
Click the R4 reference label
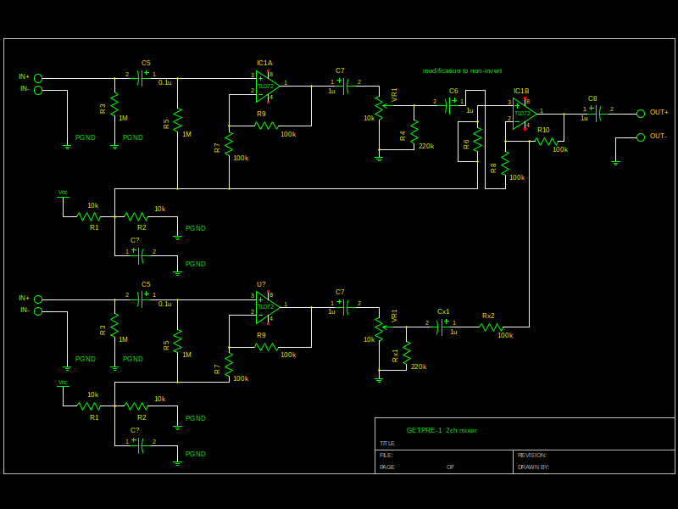pos(403,136)
